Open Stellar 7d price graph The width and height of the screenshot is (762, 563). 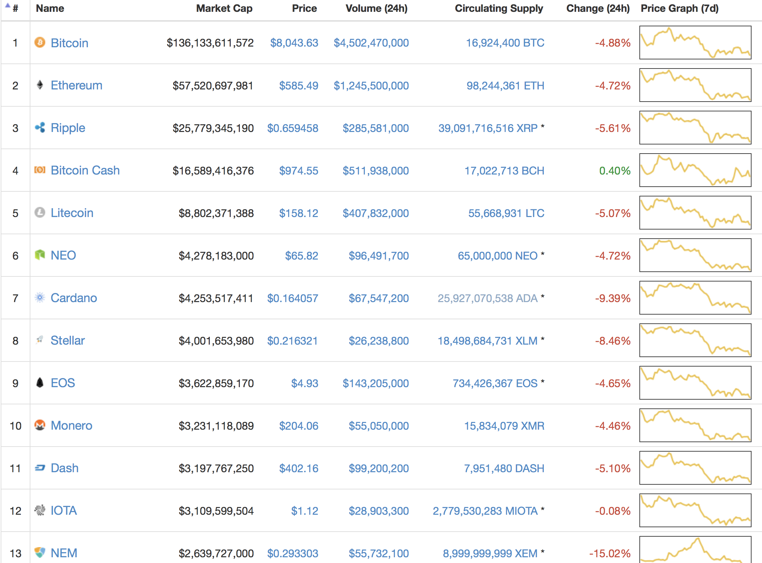coord(695,340)
